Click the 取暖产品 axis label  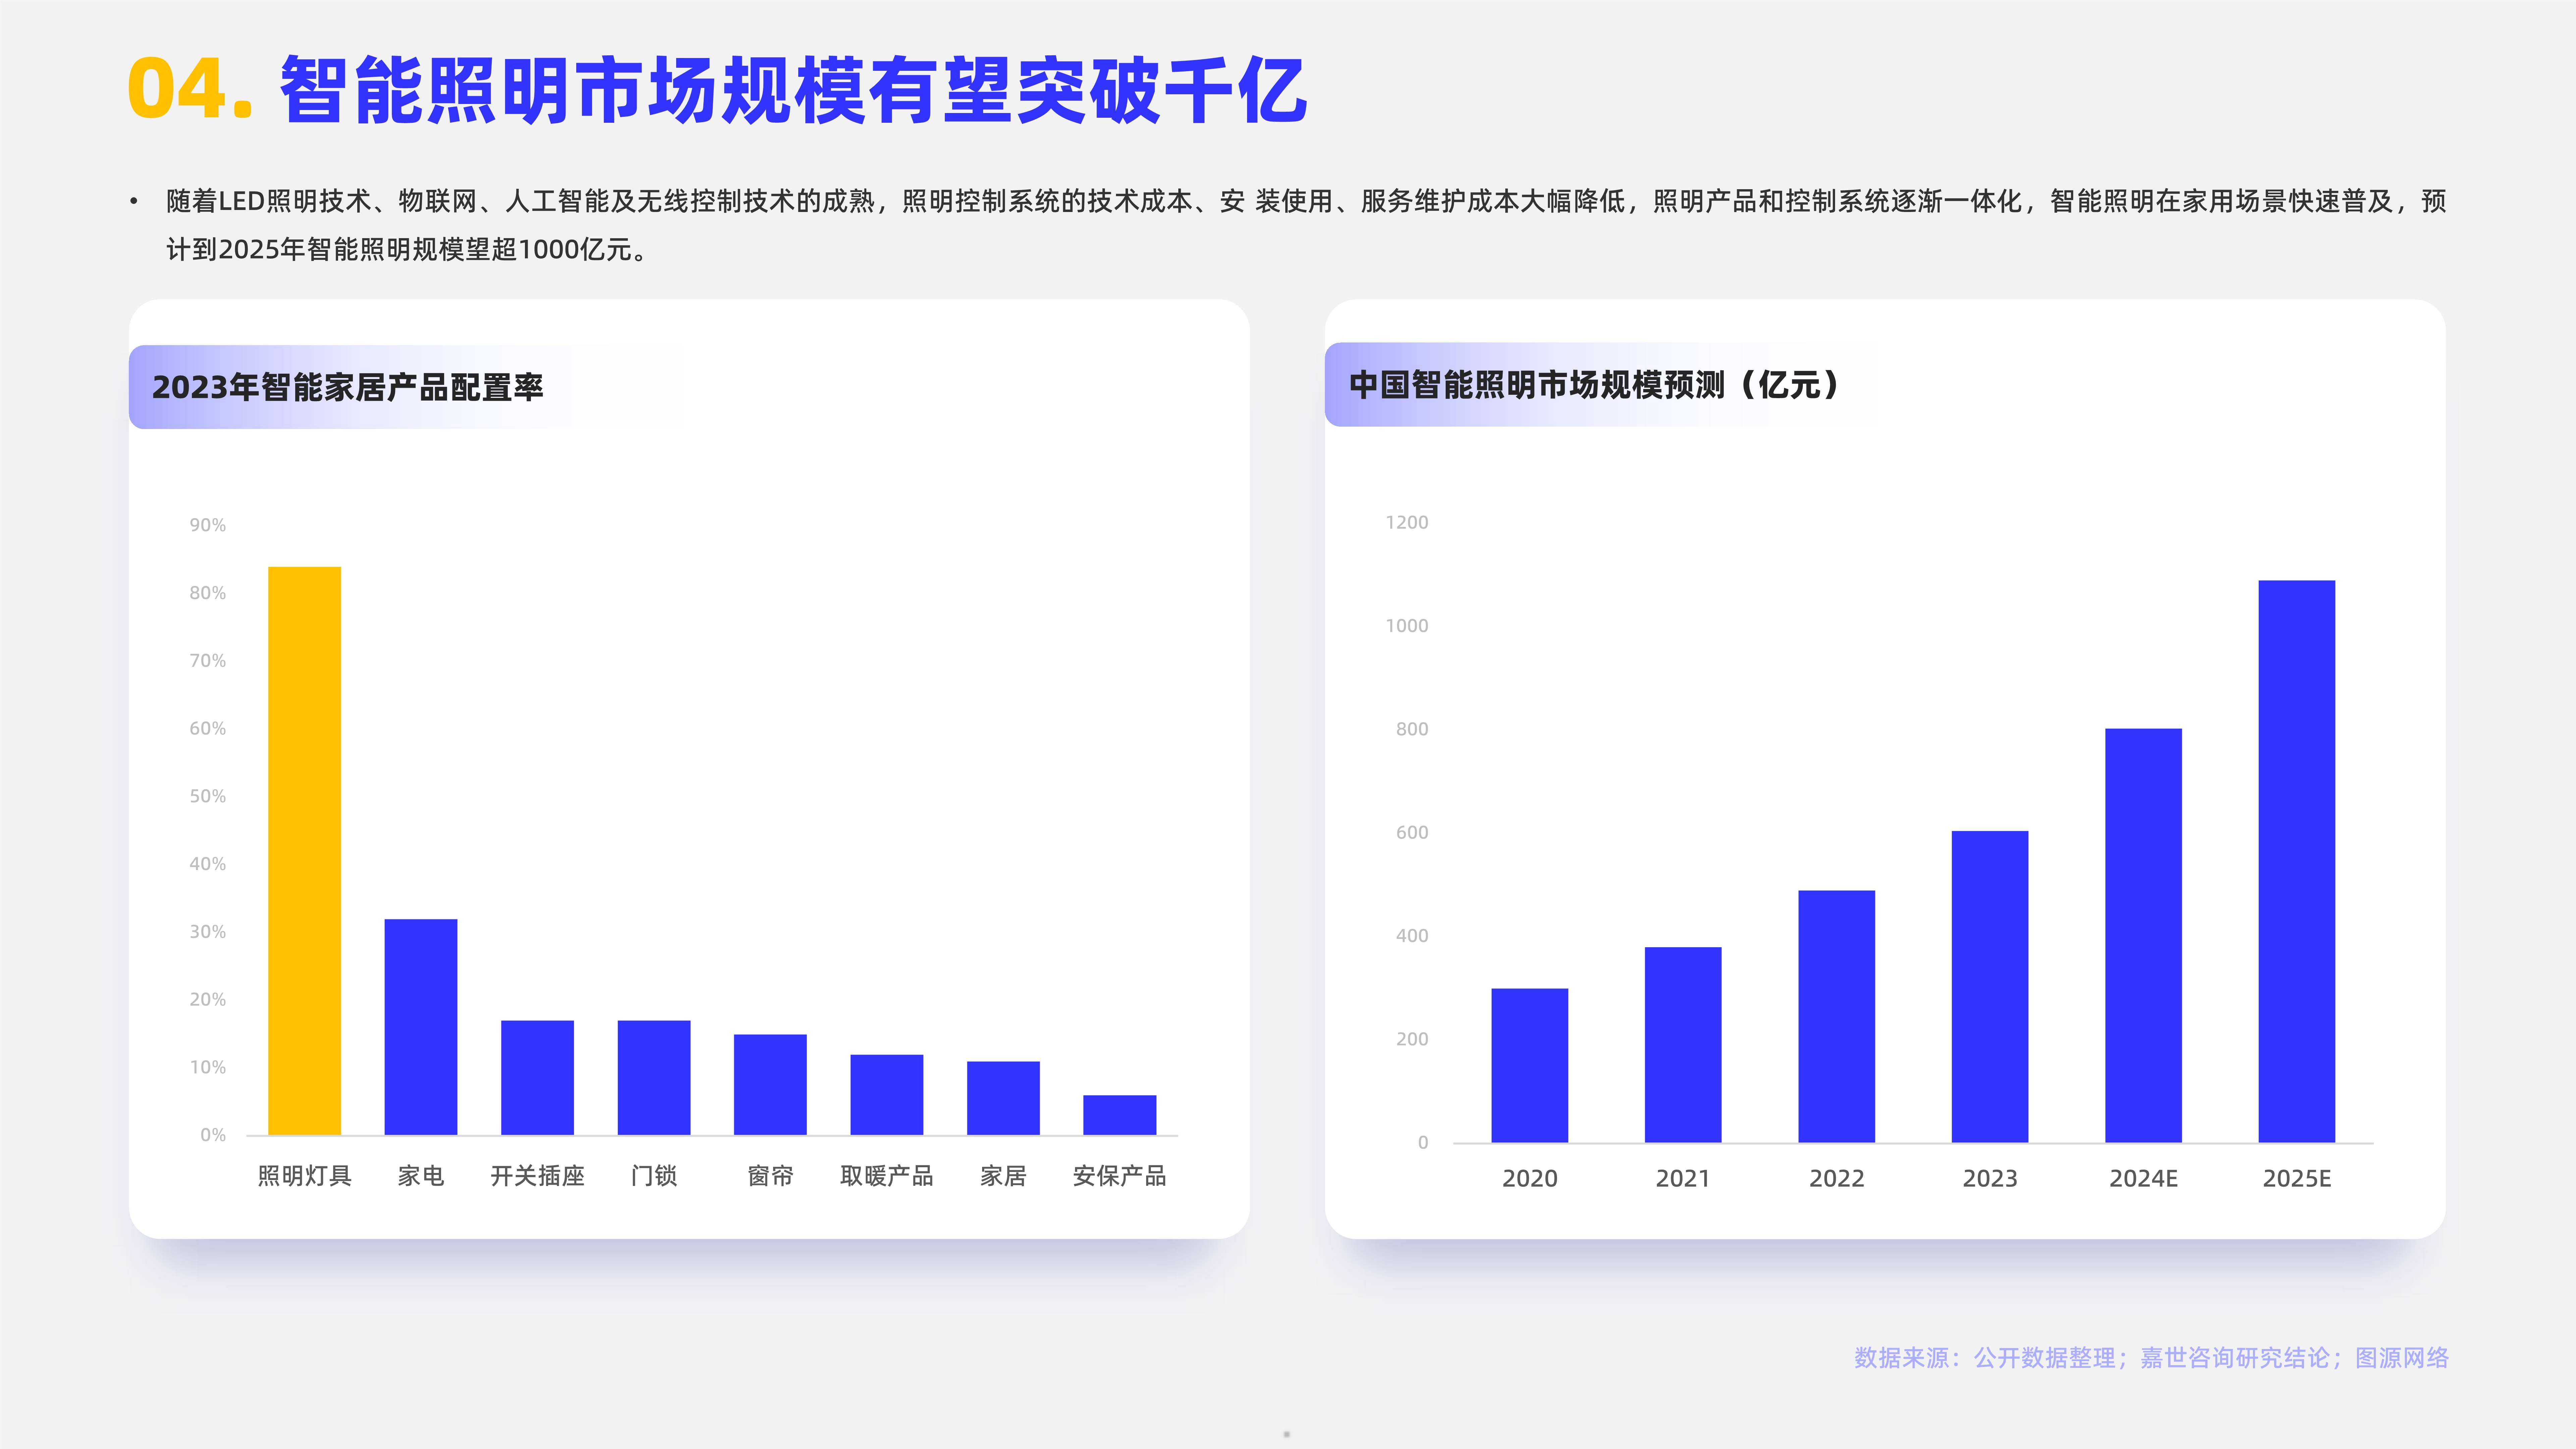(x=887, y=1176)
